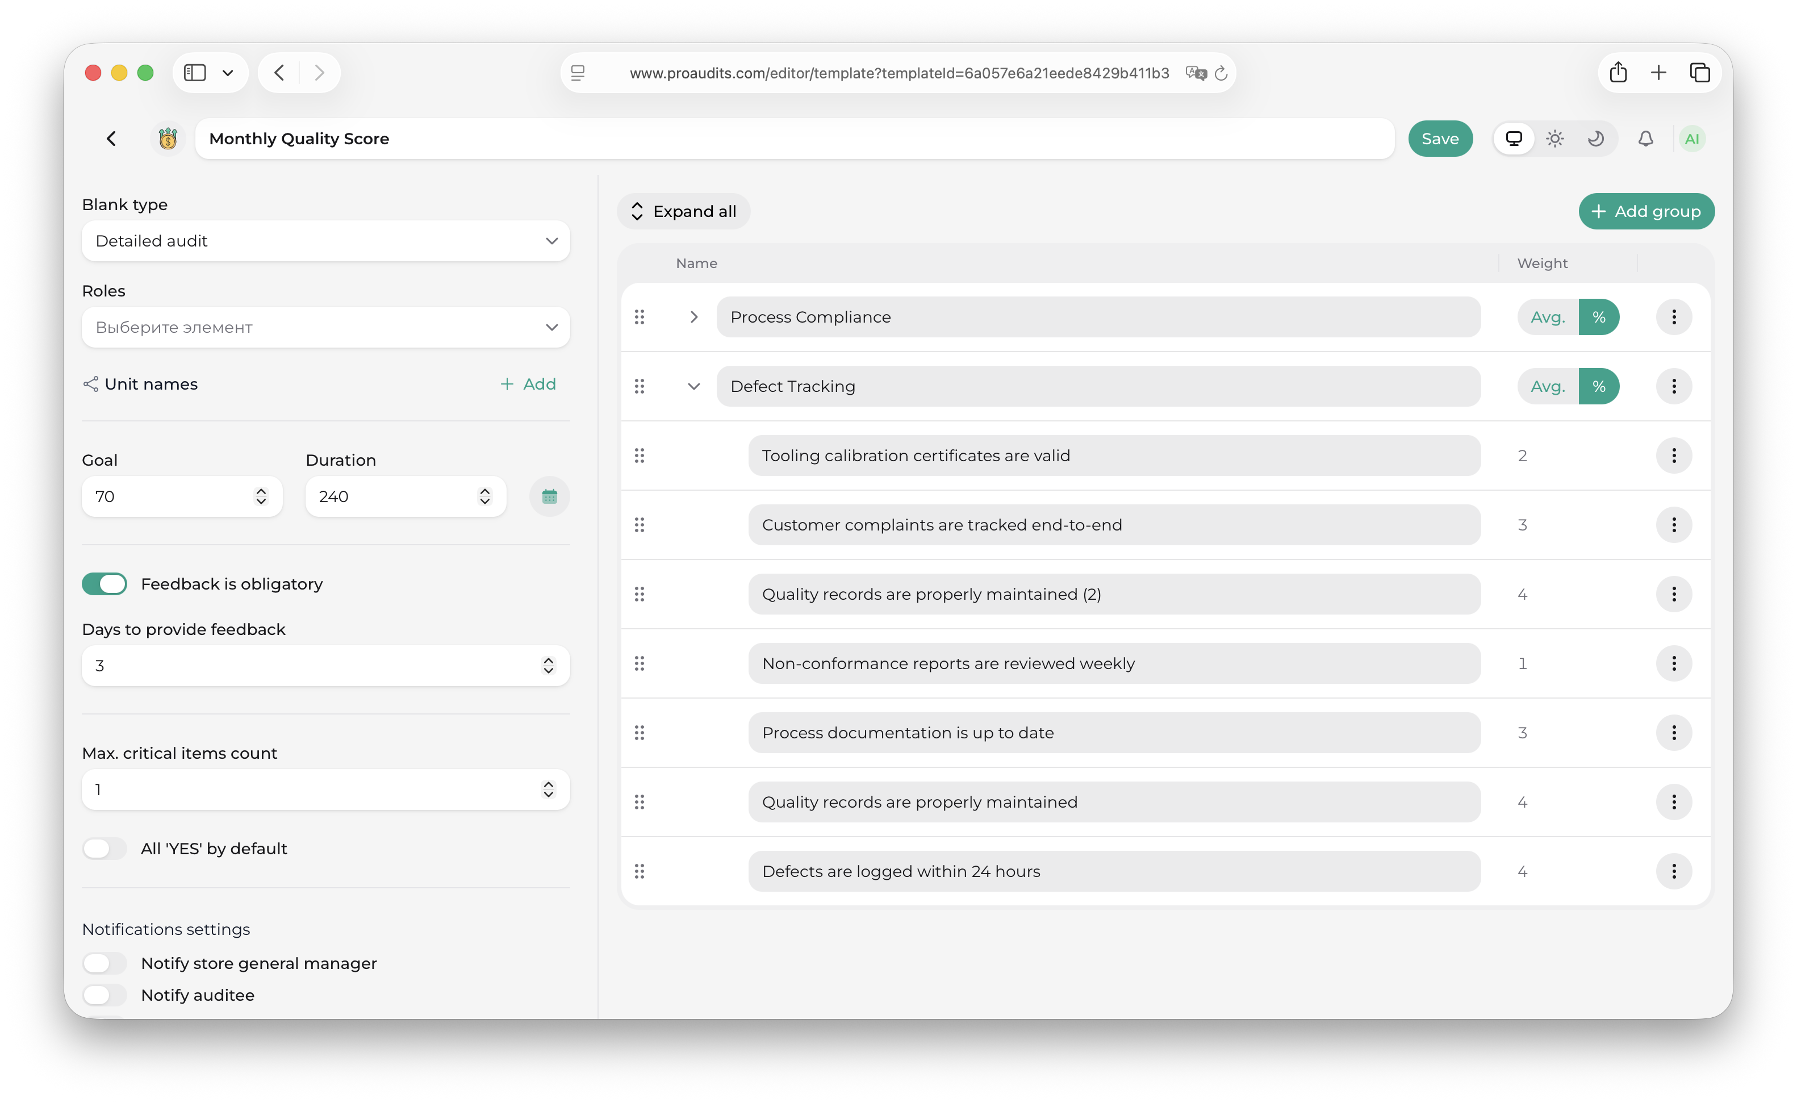Image resolution: width=1797 pixels, height=1103 pixels.
Task: Edit the Customer complaints item name
Action: point(1114,524)
